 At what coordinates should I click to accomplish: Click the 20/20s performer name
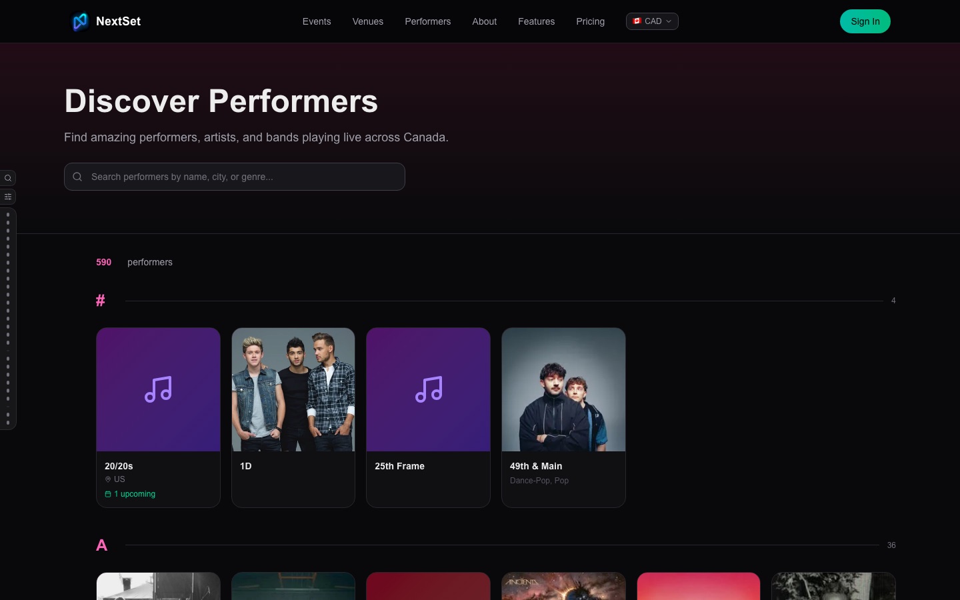click(x=119, y=466)
